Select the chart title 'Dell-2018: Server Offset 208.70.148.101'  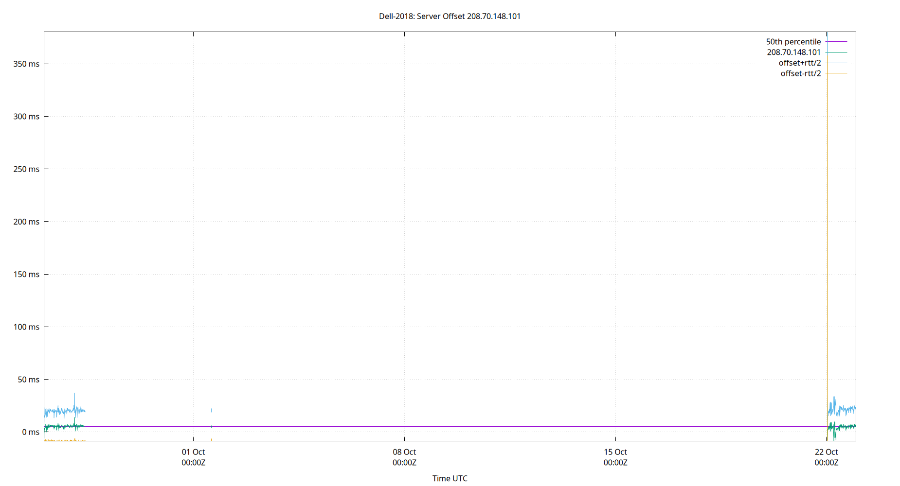[x=450, y=16]
